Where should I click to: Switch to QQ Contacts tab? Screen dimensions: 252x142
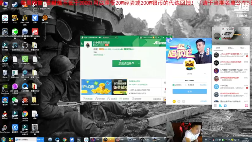point(231,48)
